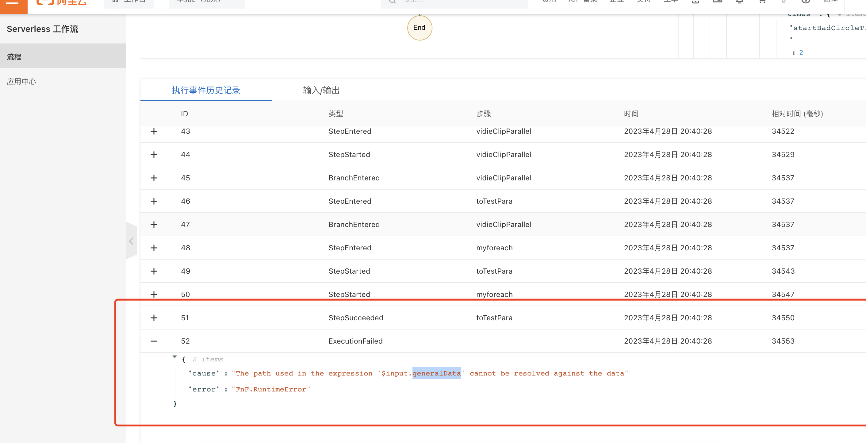Viewport: 866px width, 443px height.
Task: Click the ID column header
Action: point(184,114)
